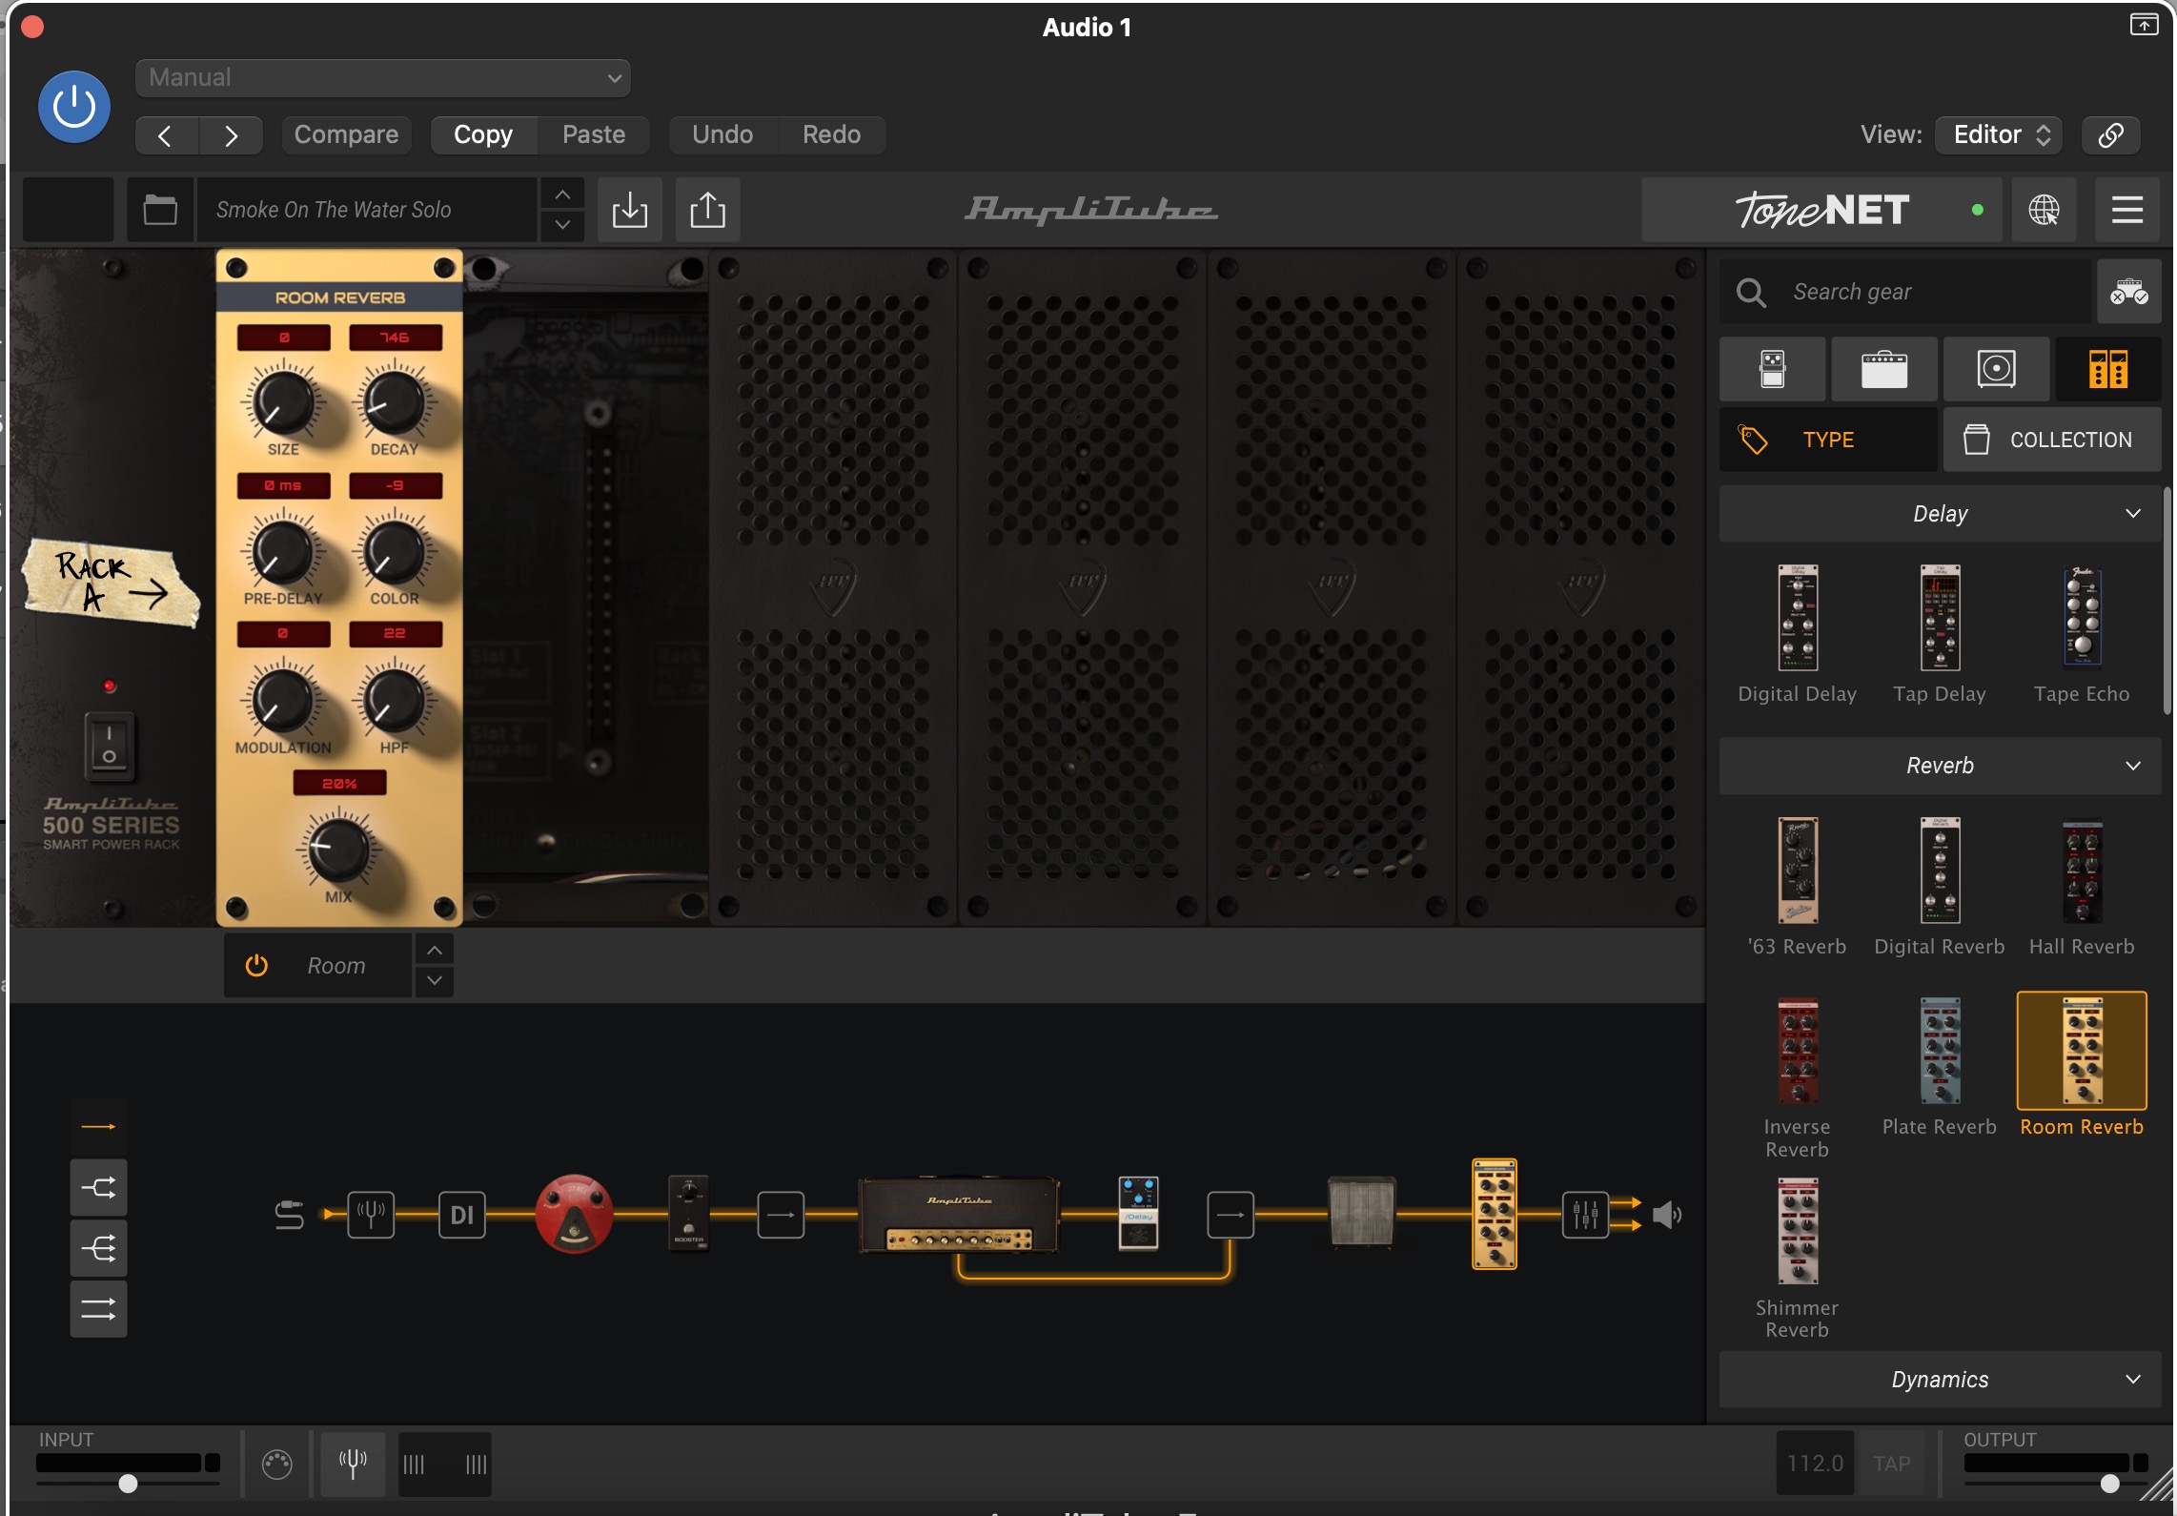Select the three-path split routing icon
Image resolution: width=2177 pixels, height=1516 pixels.
(98, 1248)
